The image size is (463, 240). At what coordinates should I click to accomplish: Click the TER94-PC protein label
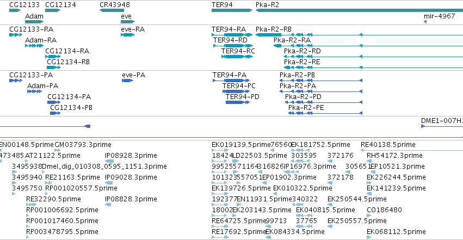click(239, 86)
